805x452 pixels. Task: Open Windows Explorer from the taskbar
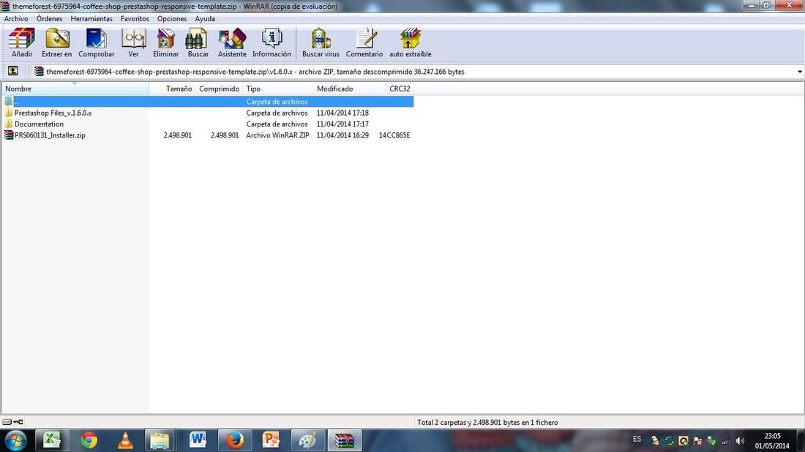[161, 440]
